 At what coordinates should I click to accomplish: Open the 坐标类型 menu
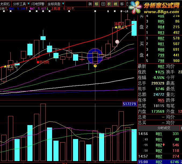54,4
